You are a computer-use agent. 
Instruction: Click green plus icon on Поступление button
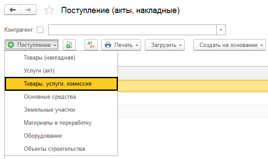click(11, 45)
